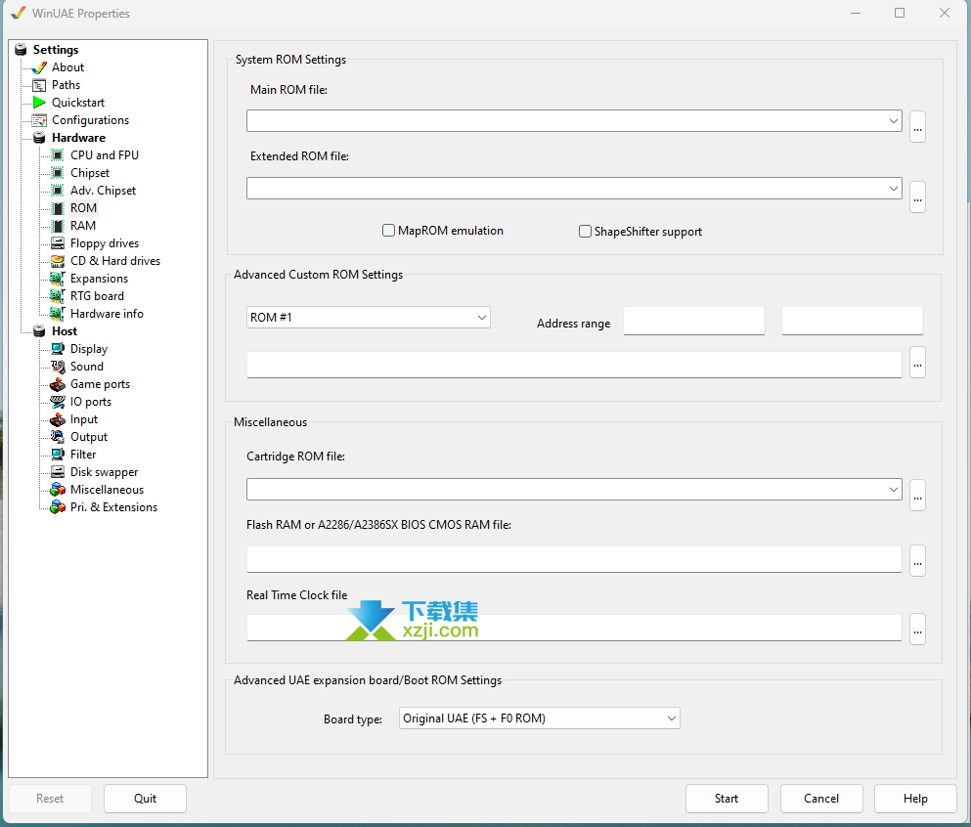Click the ROM chip icon
Image resolution: width=971 pixels, height=827 pixels.
(x=58, y=208)
